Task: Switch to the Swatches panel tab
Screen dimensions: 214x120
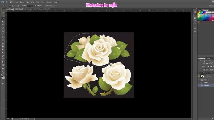Action: (x=206, y=10)
